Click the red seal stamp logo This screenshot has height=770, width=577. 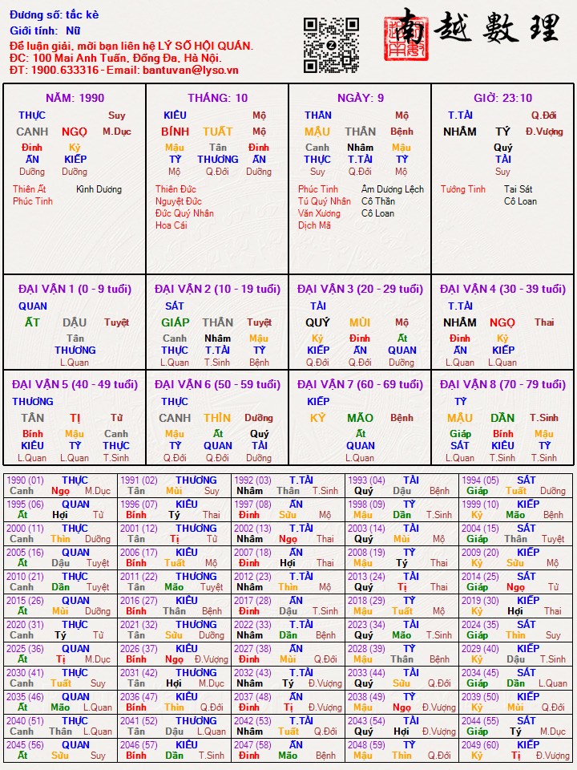click(x=406, y=38)
